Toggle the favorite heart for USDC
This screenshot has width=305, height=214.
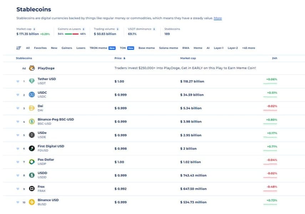pyautogui.click(x=19, y=94)
